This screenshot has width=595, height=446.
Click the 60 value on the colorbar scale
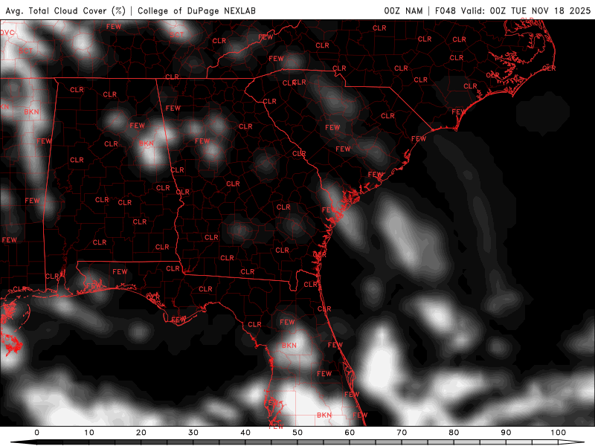350,433
